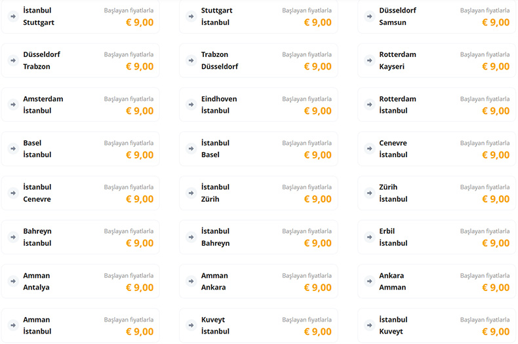Viewport: 518px width, 344px height.
Task: Click arrow icon on Eindhoven–İstanbul card
Action: point(191,105)
